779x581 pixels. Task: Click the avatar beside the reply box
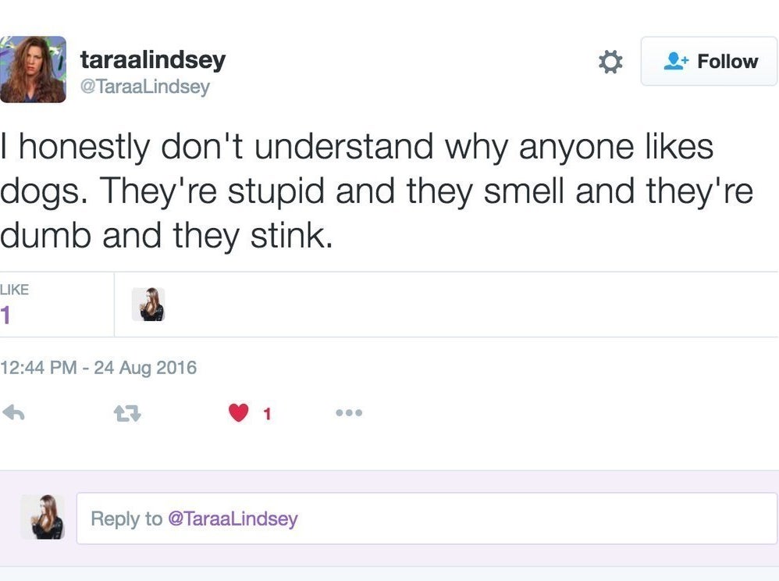(x=42, y=517)
